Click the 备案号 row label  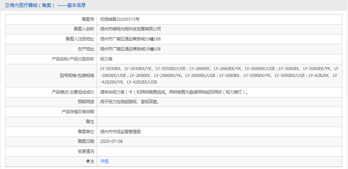click(87, 19)
